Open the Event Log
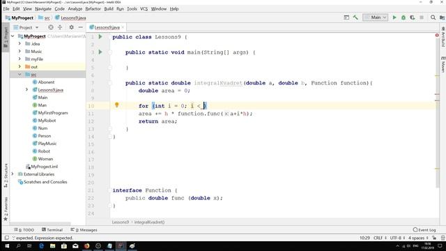Viewport: 446px width, 251px height. click(424, 230)
